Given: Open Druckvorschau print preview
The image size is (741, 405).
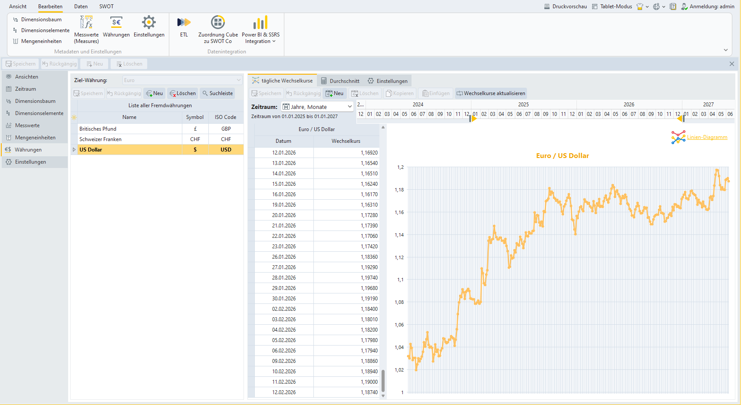Looking at the screenshot, I should pyautogui.click(x=565, y=7).
